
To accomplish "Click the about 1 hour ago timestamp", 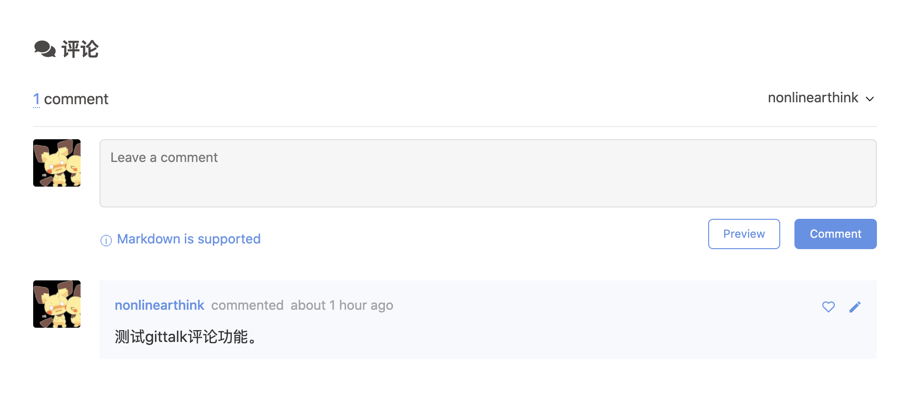I will pos(342,305).
